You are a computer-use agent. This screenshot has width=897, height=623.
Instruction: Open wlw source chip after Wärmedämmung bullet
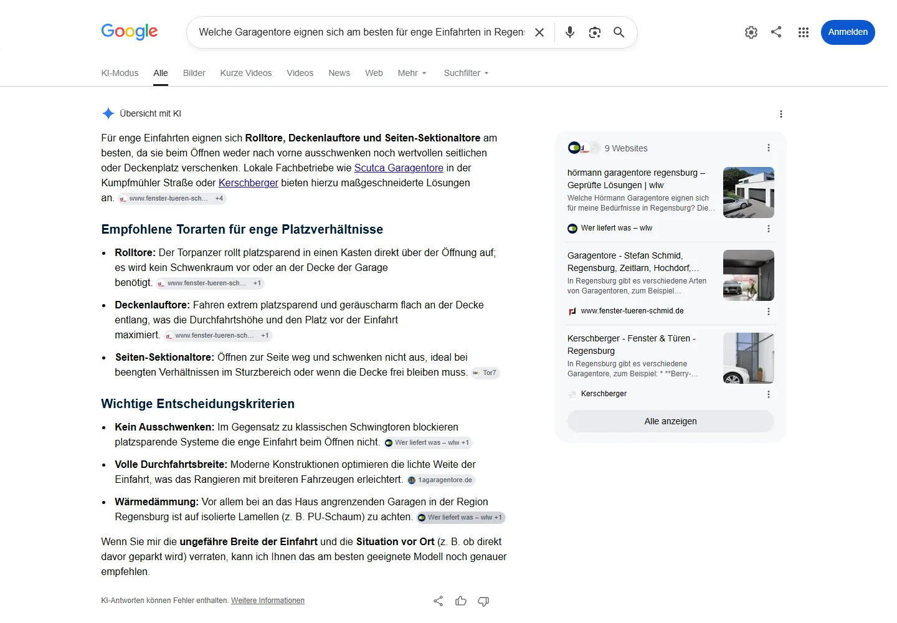tap(461, 517)
